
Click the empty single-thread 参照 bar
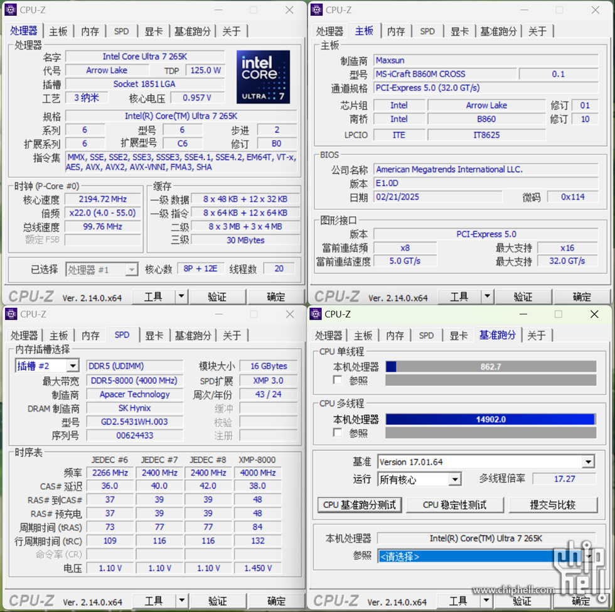click(x=491, y=380)
